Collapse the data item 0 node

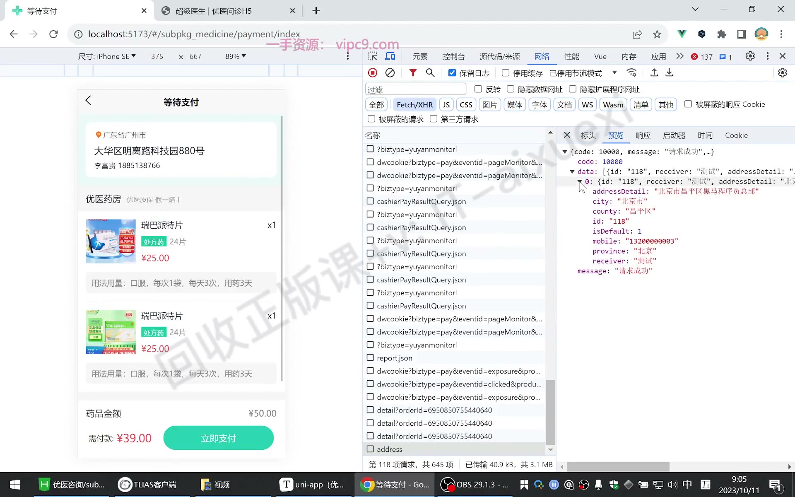coord(580,181)
